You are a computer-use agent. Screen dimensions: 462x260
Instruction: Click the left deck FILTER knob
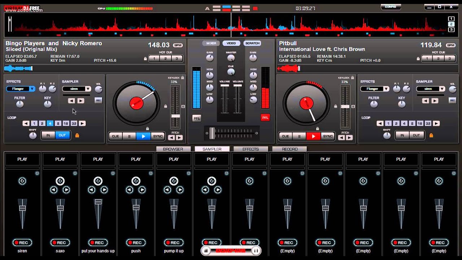point(20,104)
